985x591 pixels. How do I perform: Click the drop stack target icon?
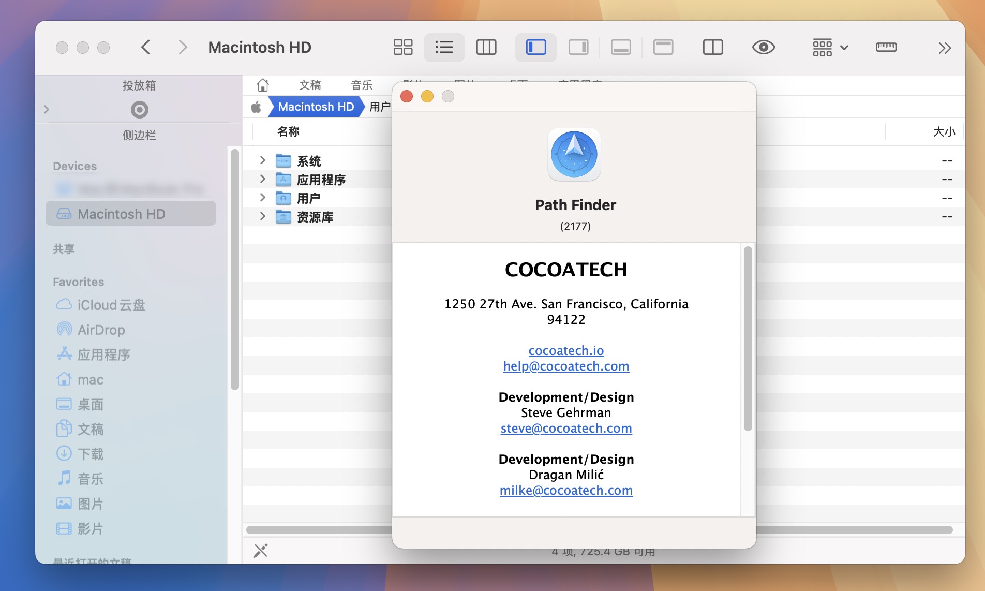pos(139,110)
